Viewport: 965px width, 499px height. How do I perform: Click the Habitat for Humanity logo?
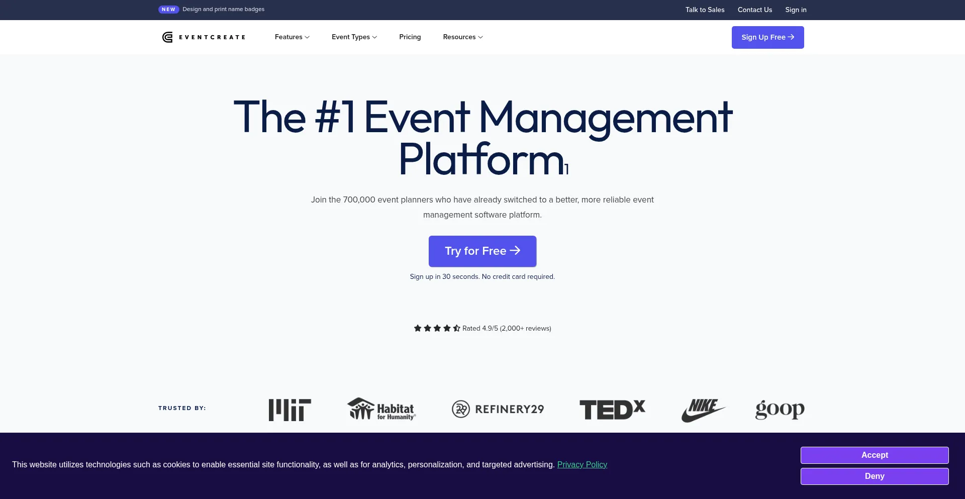click(x=381, y=409)
